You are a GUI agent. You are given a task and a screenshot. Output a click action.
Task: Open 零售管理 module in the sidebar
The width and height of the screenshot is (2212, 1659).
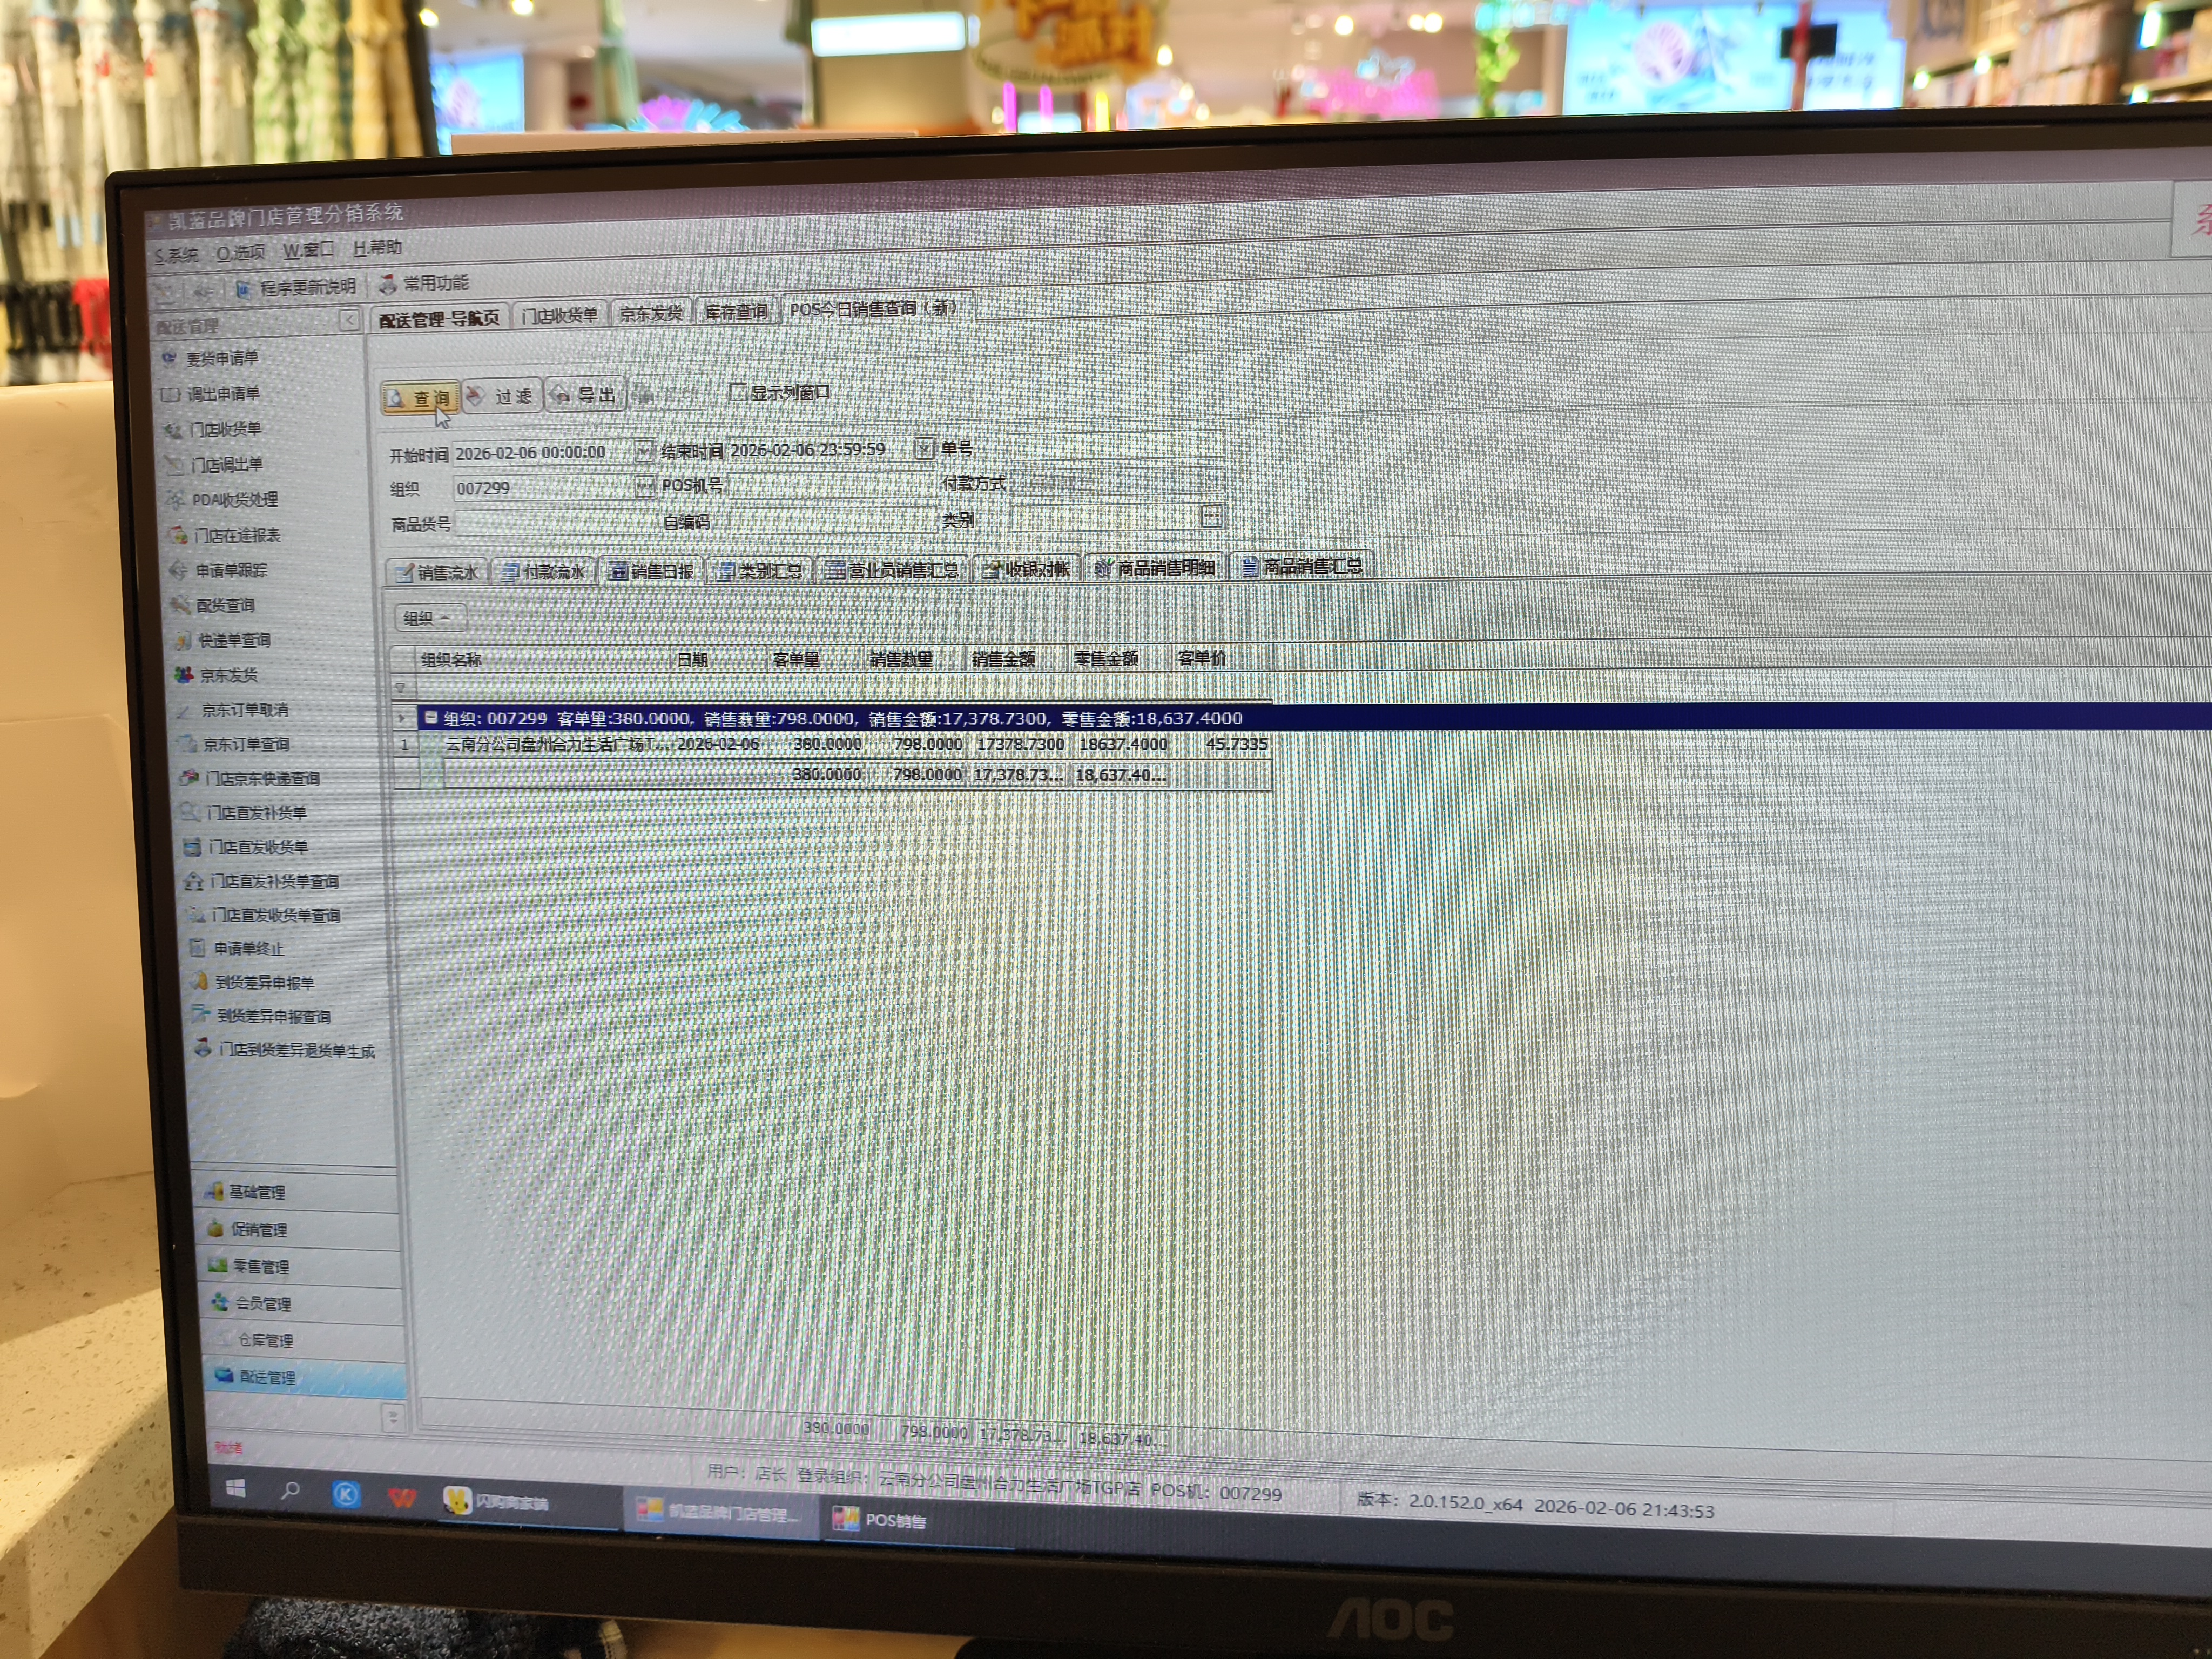[x=260, y=1266]
